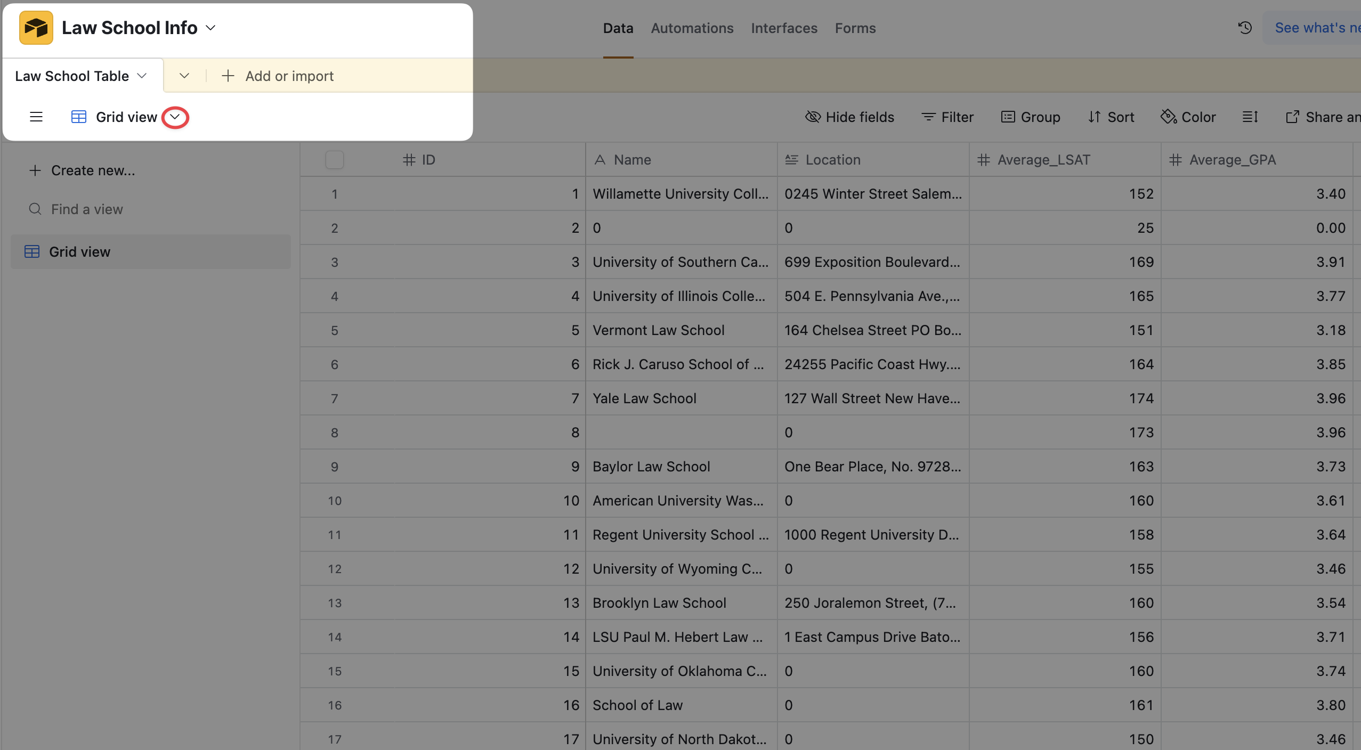Viewport: 1361px width, 750px height.
Task: Select the Baylor Law School name cell
Action: point(682,466)
